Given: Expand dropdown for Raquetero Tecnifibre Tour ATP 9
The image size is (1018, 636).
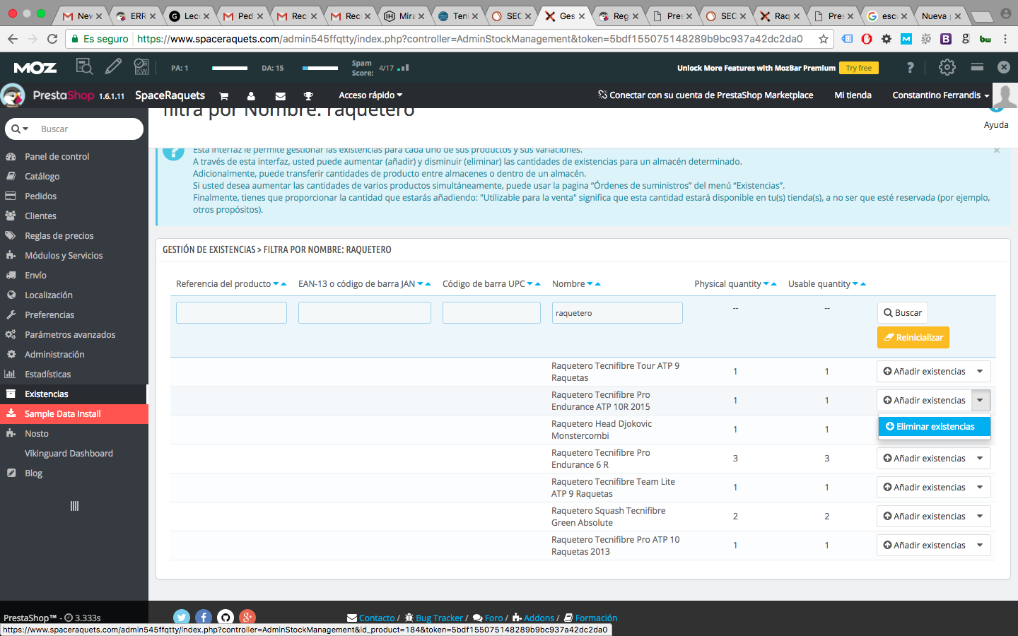Looking at the screenshot, I should [980, 371].
